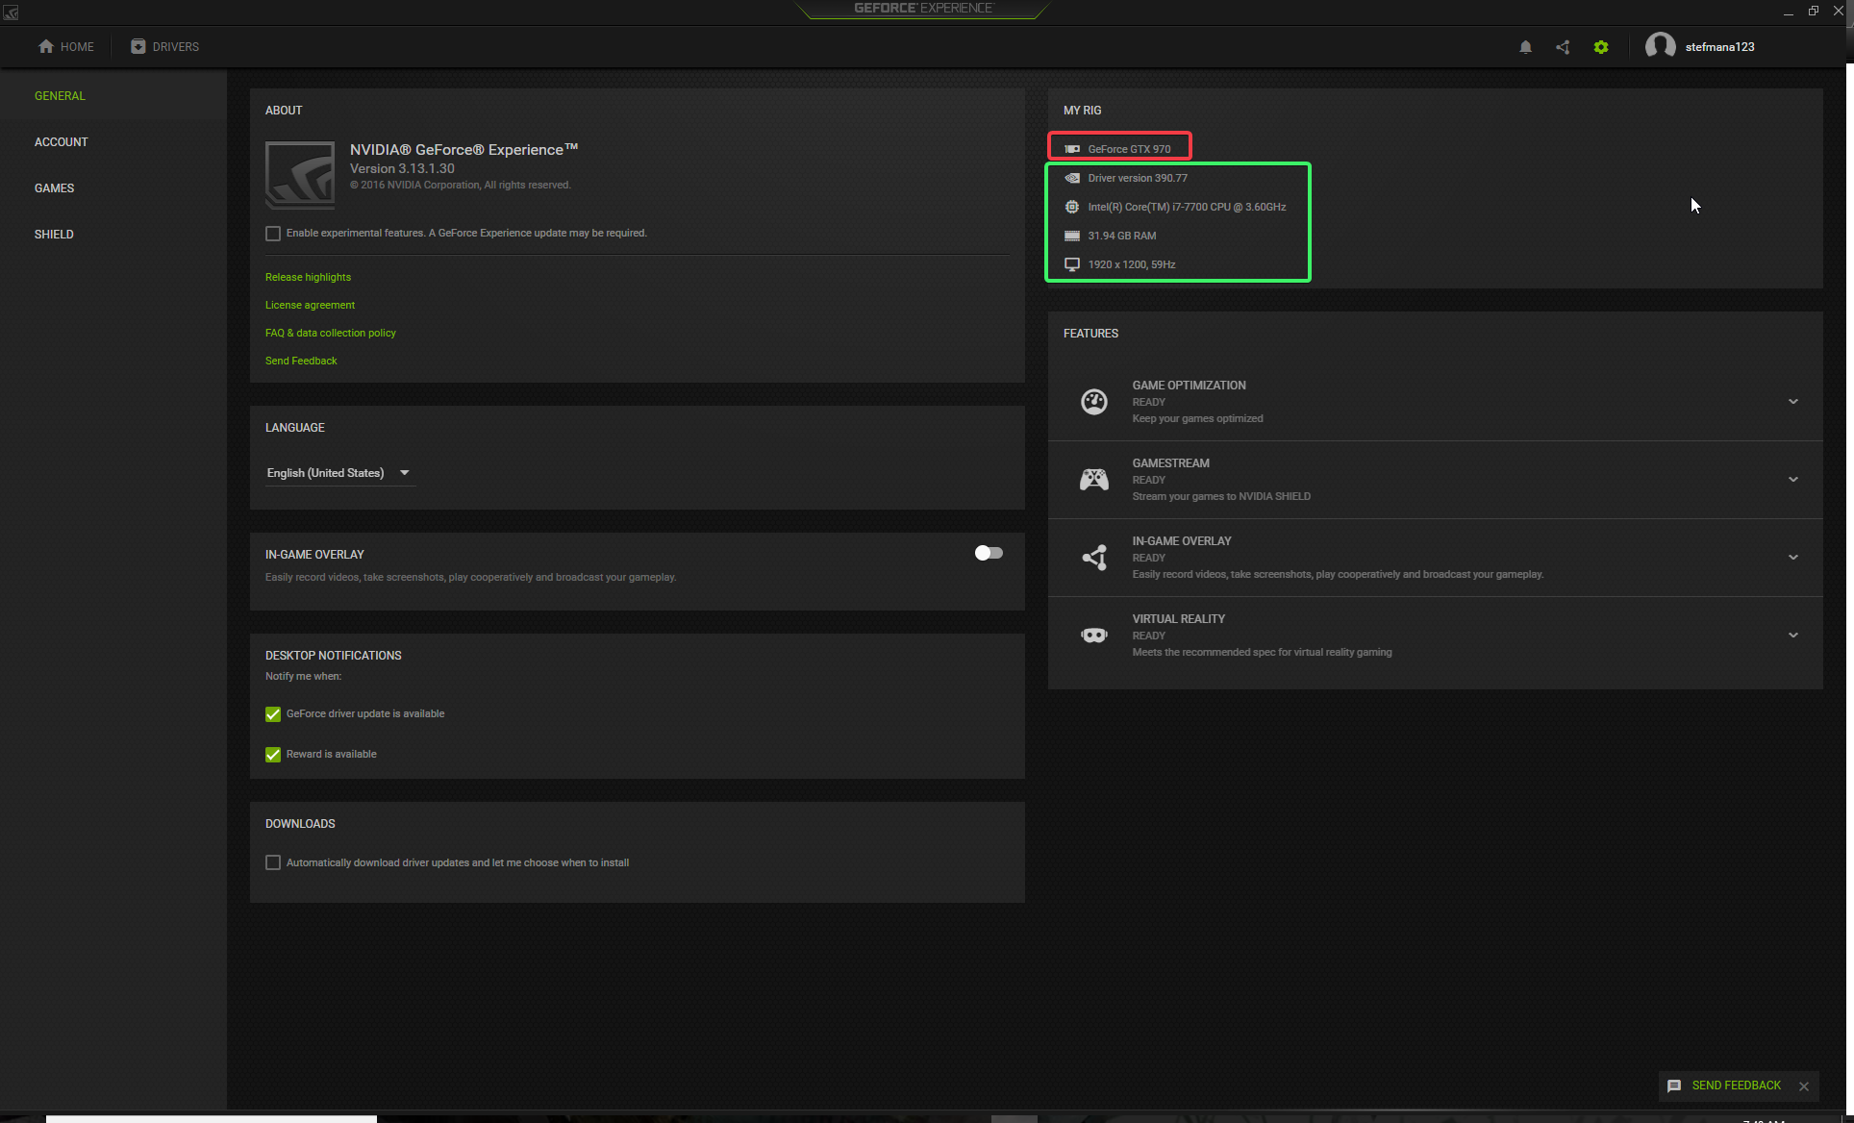Switch to the Drivers tab
The width and height of the screenshot is (1854, 1123).
coord(165,47)
